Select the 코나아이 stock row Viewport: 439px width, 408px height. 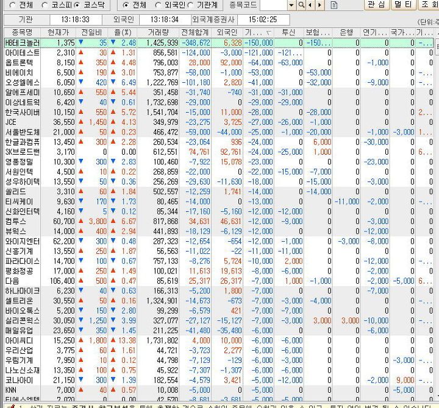tap(219, 381)
